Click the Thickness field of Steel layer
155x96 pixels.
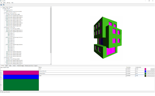(130, 76)
